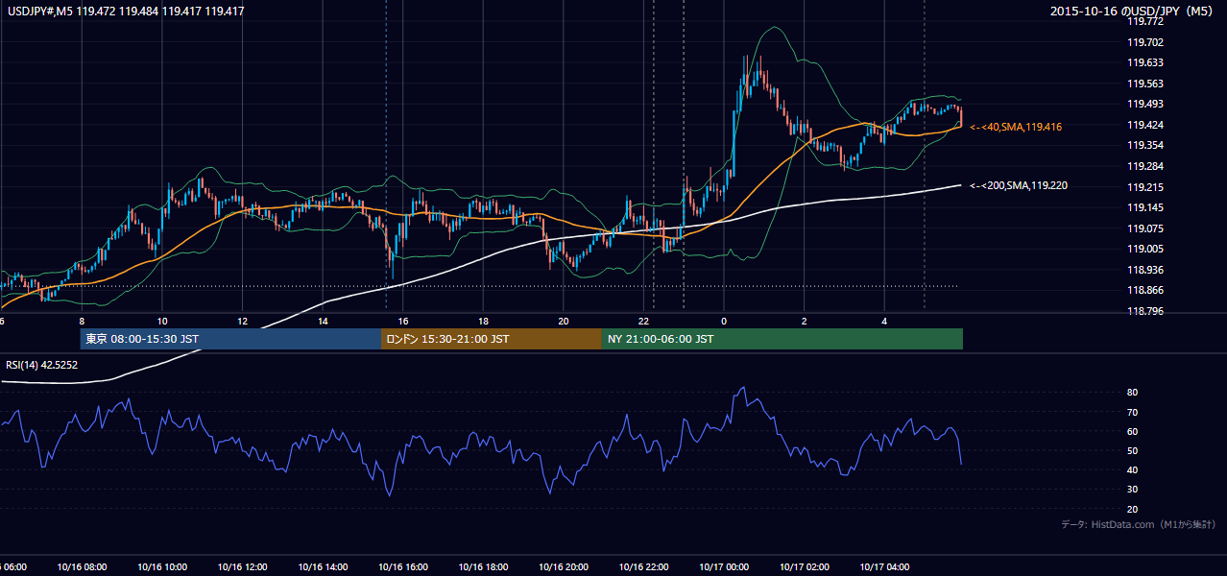Click the price axis value 118.936

tap(1144, 270)
